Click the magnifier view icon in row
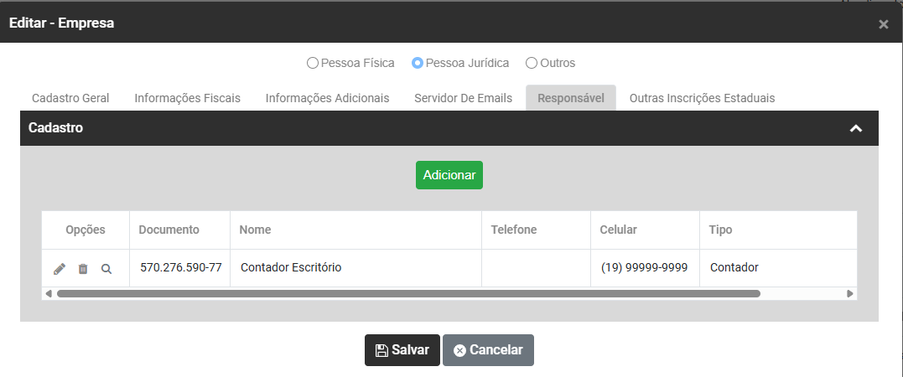Image resolution: width=903 pixels, height=377 pixels. [x=106, y=269]
